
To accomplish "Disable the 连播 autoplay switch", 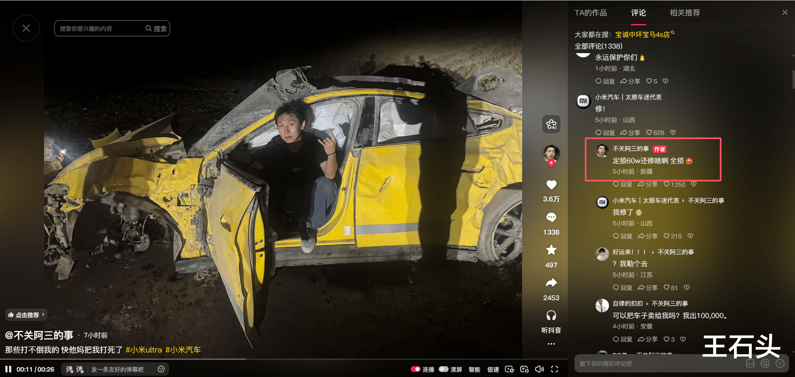I will [415, 369].
